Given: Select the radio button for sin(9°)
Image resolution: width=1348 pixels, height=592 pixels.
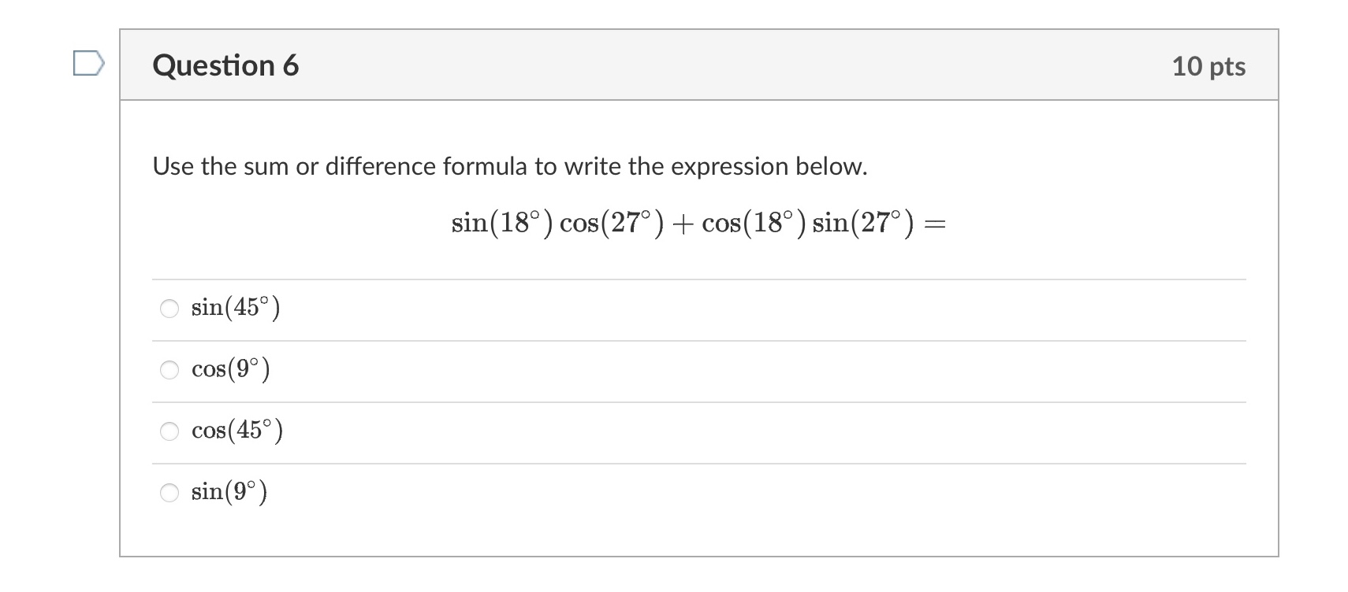Looking at the screenshot, I should (x=169, y=493).
